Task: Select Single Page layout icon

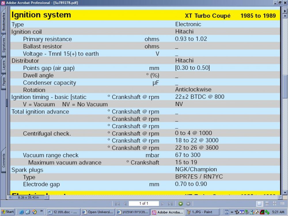Action: tap(259, 204)
